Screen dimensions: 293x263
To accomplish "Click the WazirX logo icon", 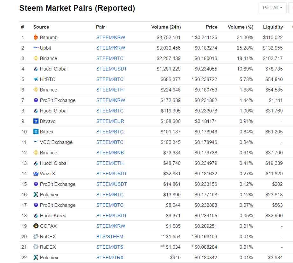I will pos(36,173).
